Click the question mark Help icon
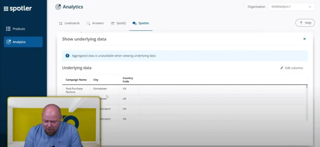Image resolution: width=320 pixels, height=147 pixels. point(301,23)
